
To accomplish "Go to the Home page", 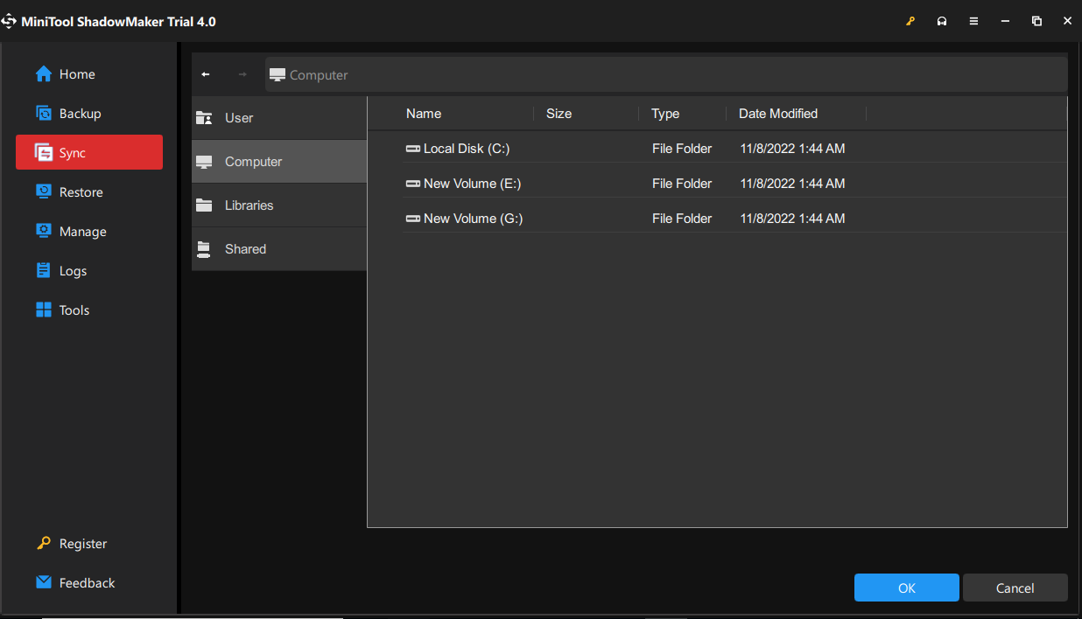I will pyautogui.click(x=77, y=74).
